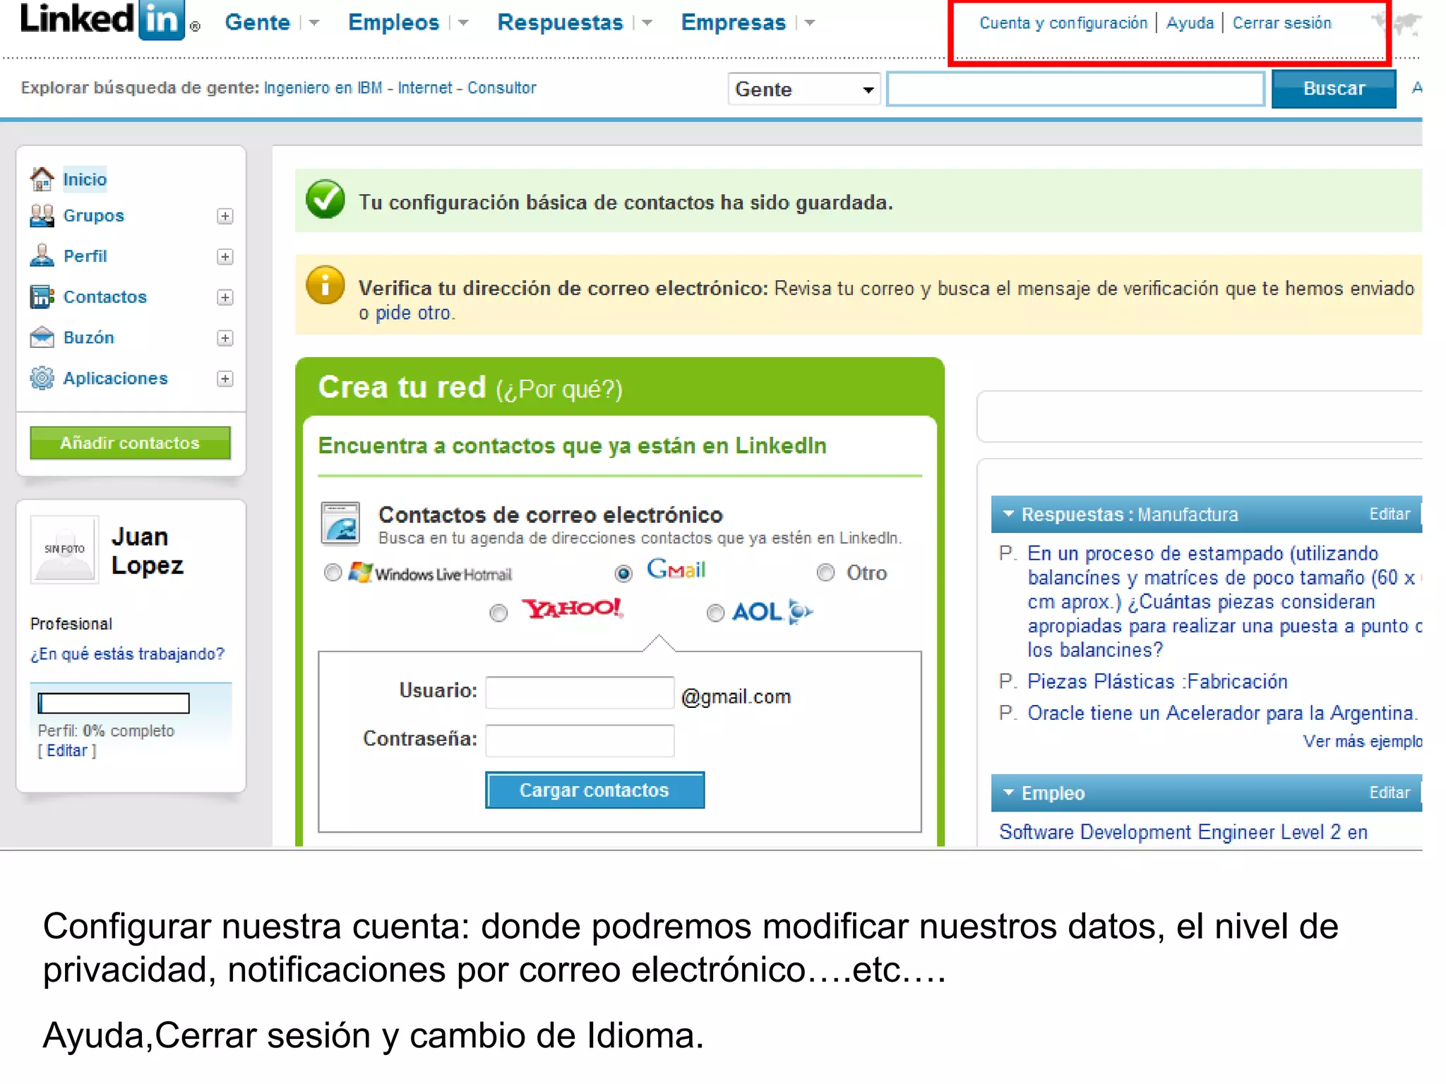Click the AOL logo

pyautogui.click(x=772, y=611)
